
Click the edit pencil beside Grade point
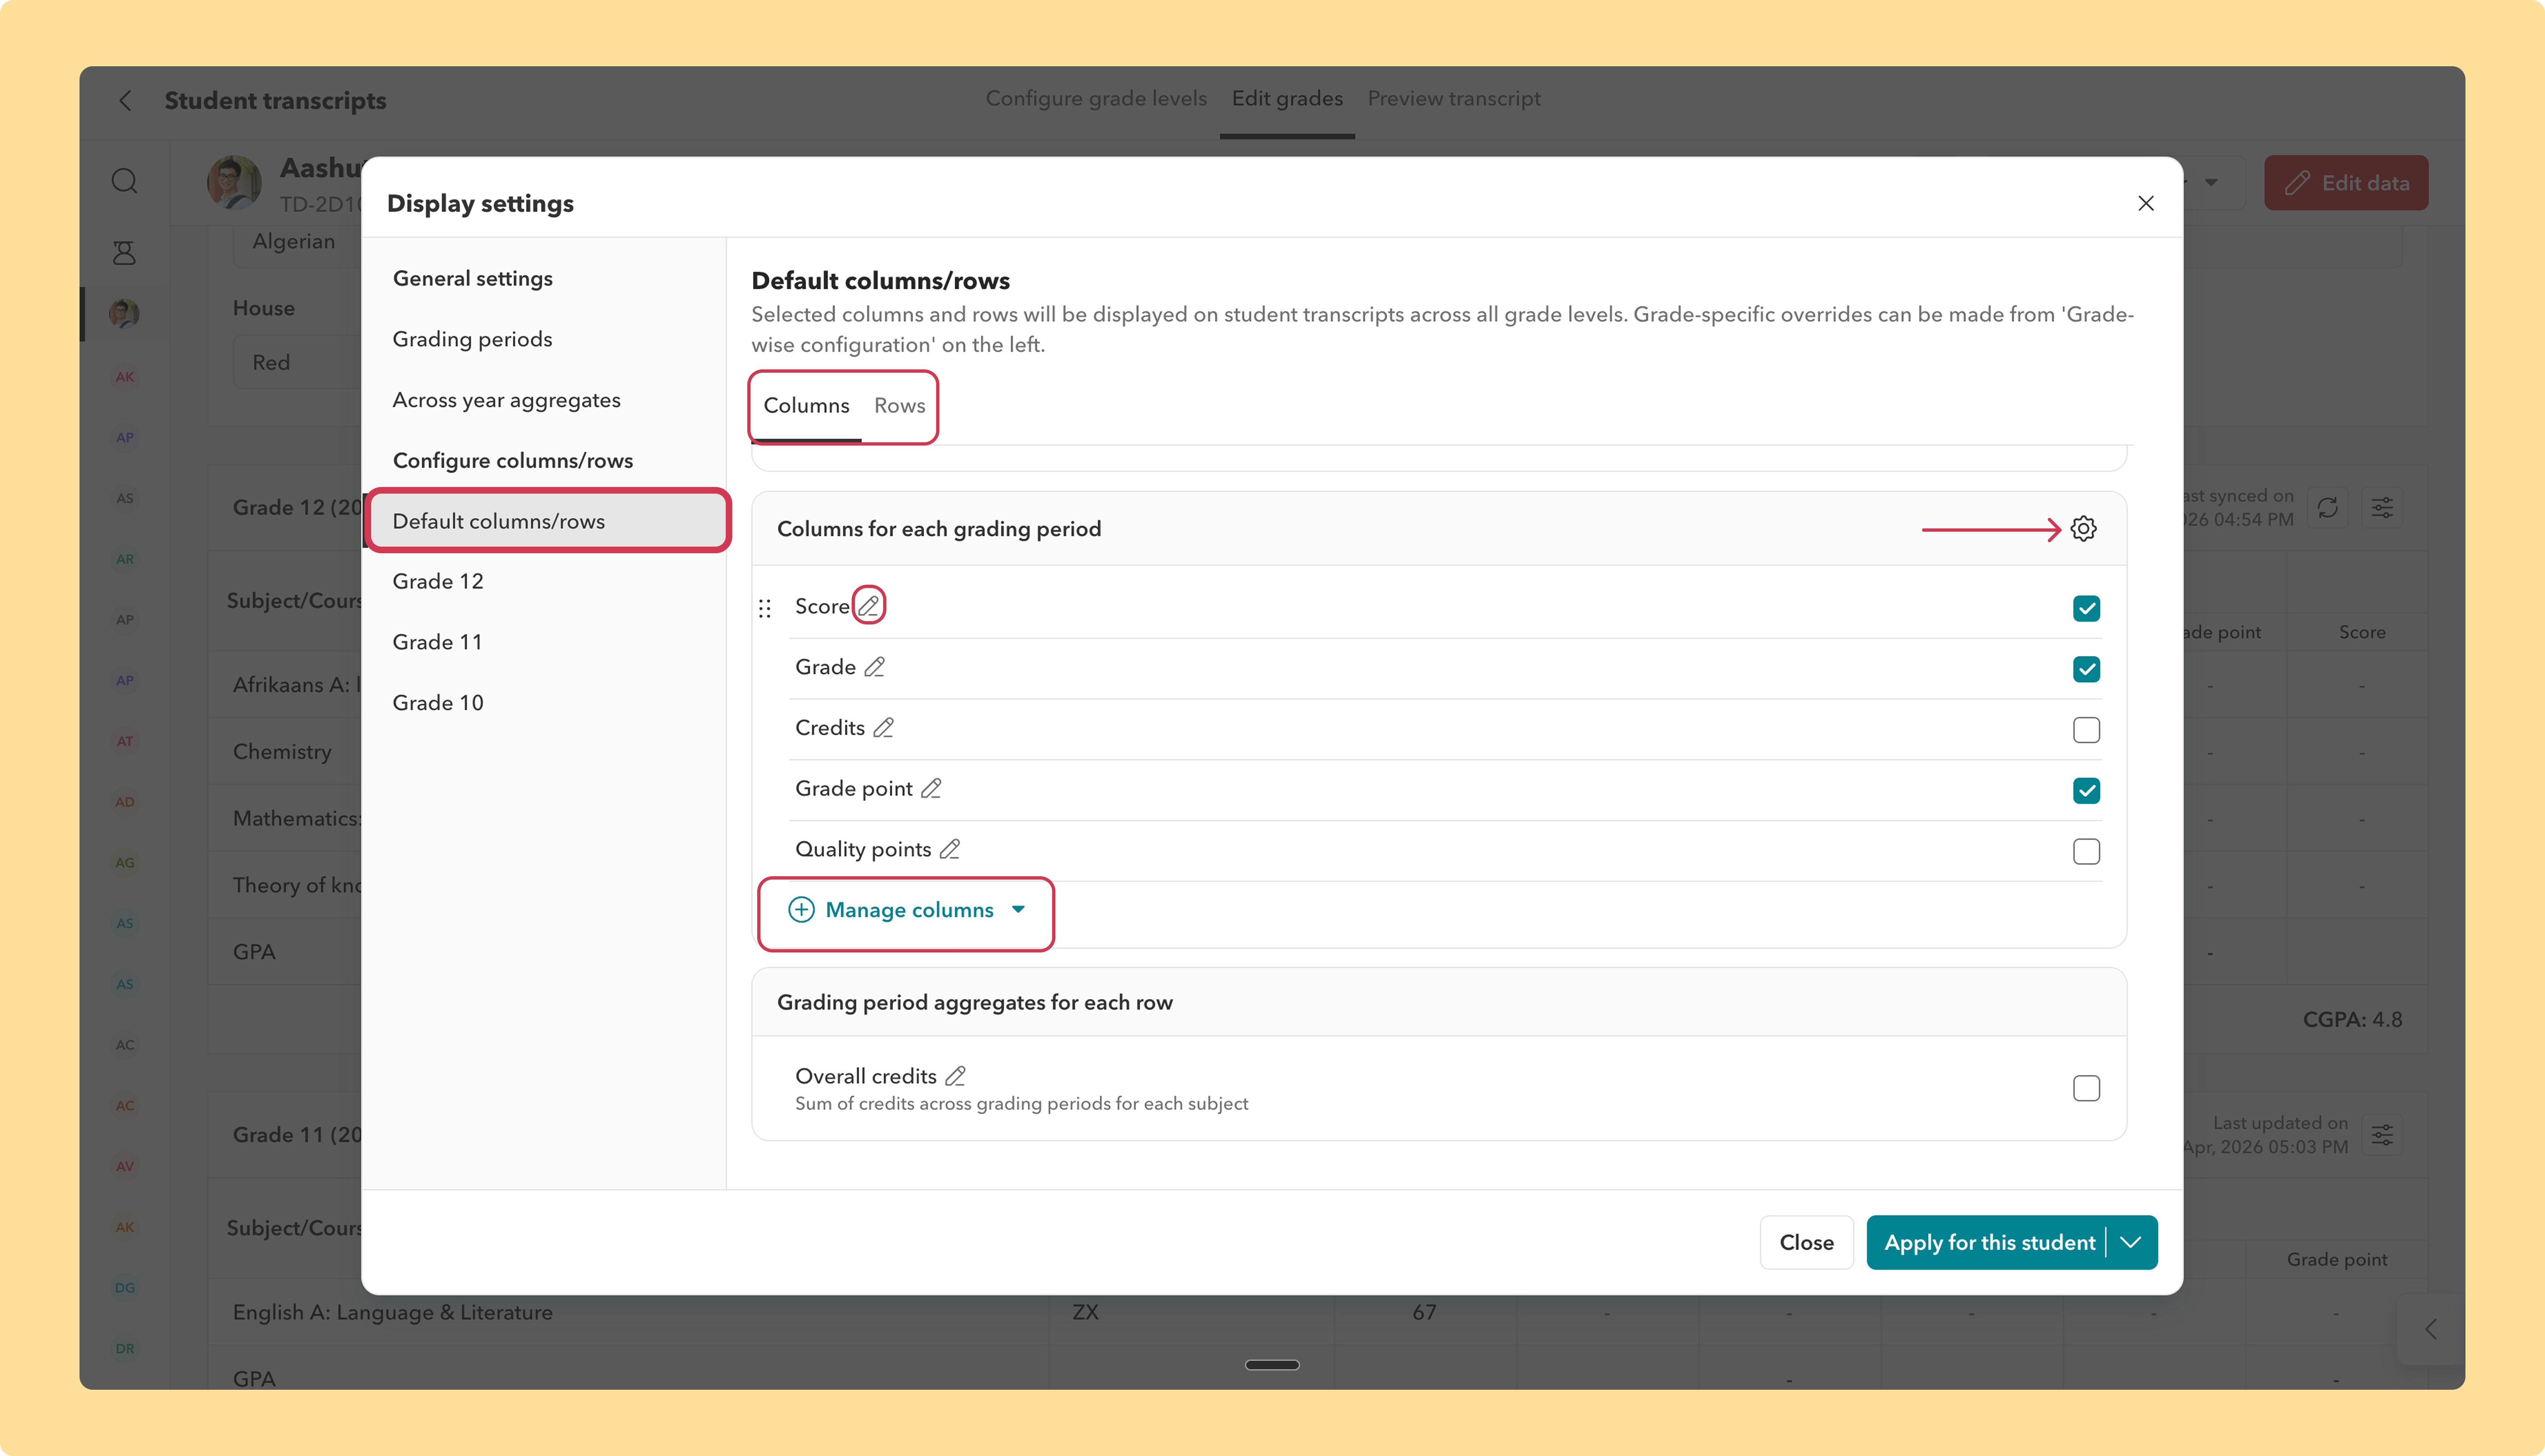tap(931, 789)
